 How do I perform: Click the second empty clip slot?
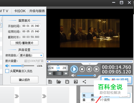tap(31, 95)
